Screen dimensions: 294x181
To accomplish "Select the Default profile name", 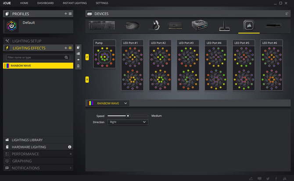I will click(x=29, y=23).
